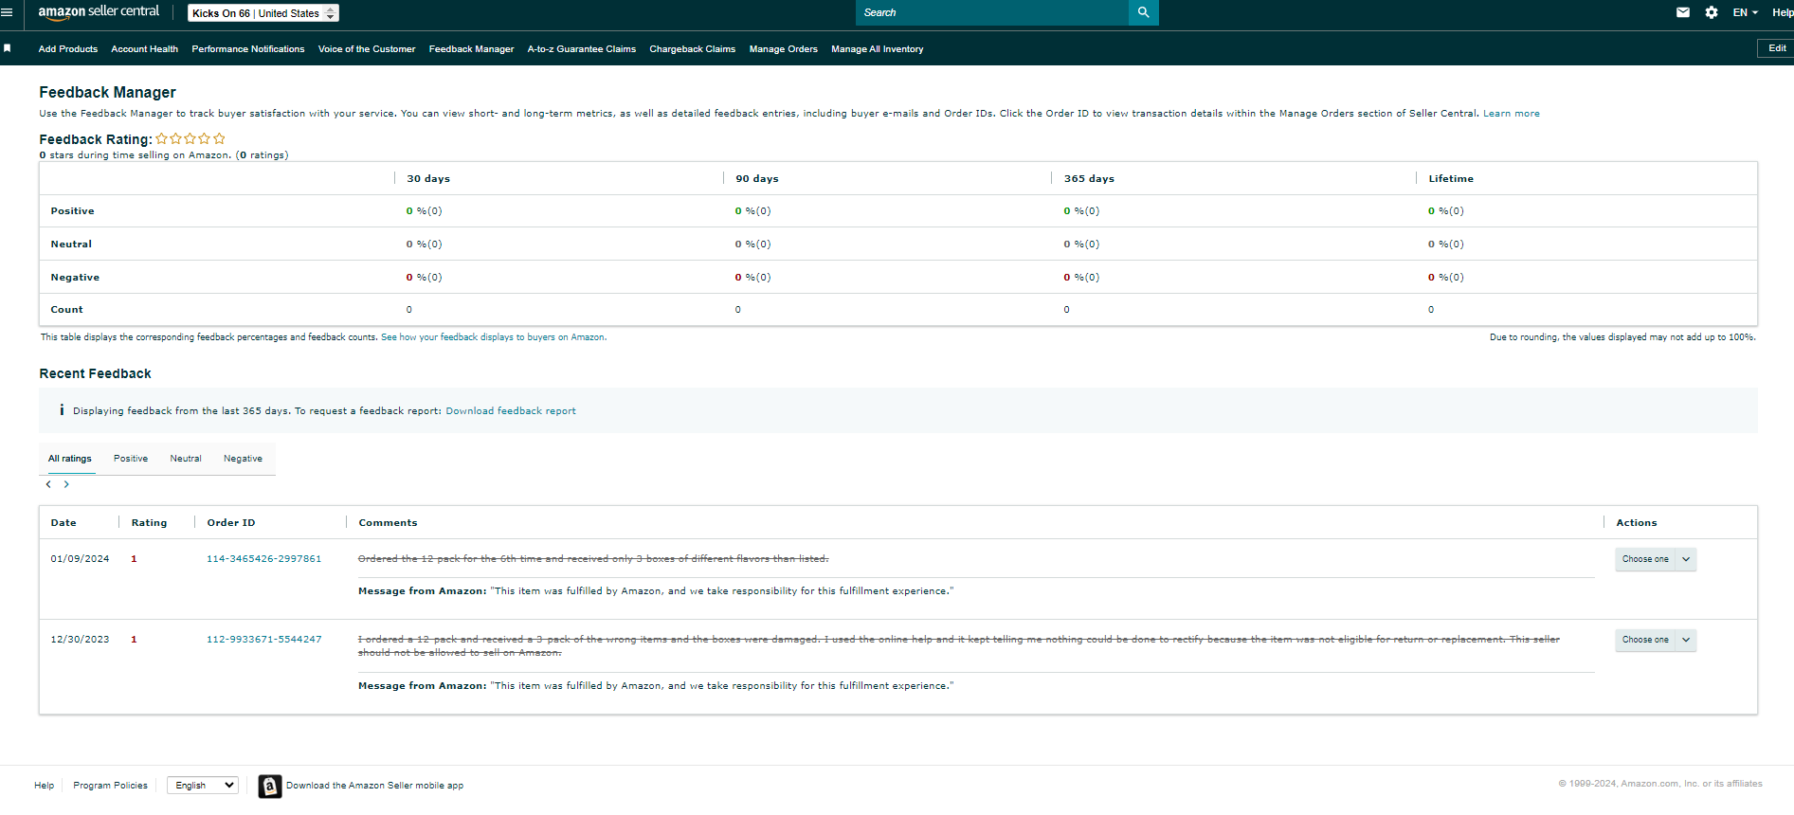Screen dimensions: 1794x815
Task: Click the Date column header
Action: click(x=63, y=523)
